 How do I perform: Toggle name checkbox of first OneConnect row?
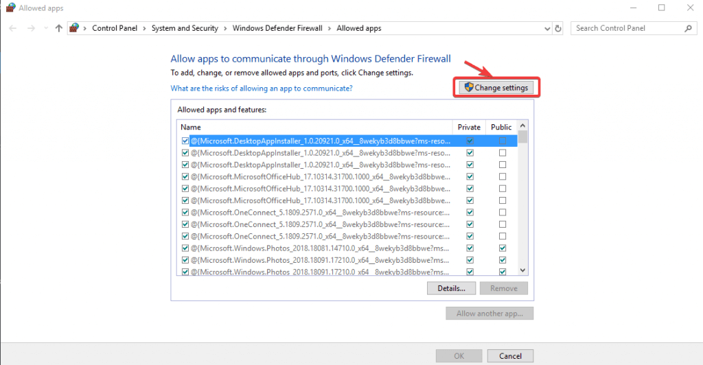pyautogui.click(x=185, y=212)
